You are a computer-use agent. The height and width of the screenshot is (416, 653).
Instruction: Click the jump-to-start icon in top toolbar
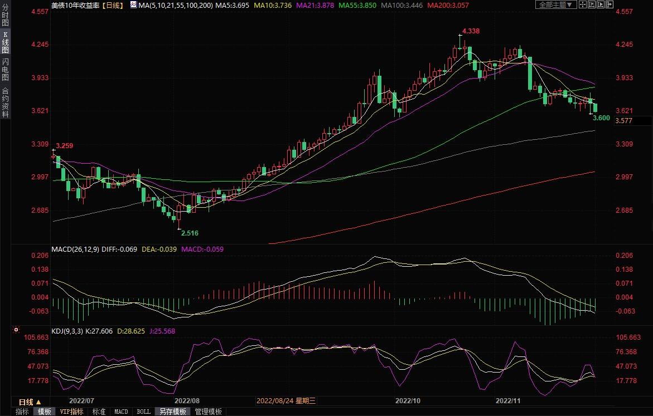click(592, 4)
